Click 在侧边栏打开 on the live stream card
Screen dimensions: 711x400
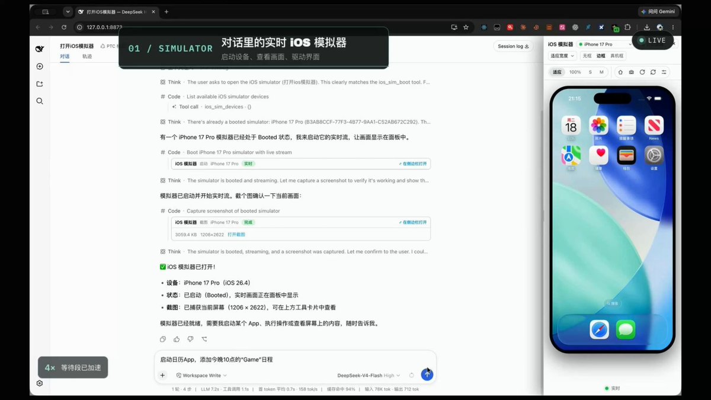pos(412,164)
